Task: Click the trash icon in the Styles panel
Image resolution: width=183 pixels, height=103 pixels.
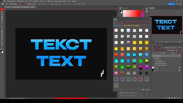Action: [148, 90]
